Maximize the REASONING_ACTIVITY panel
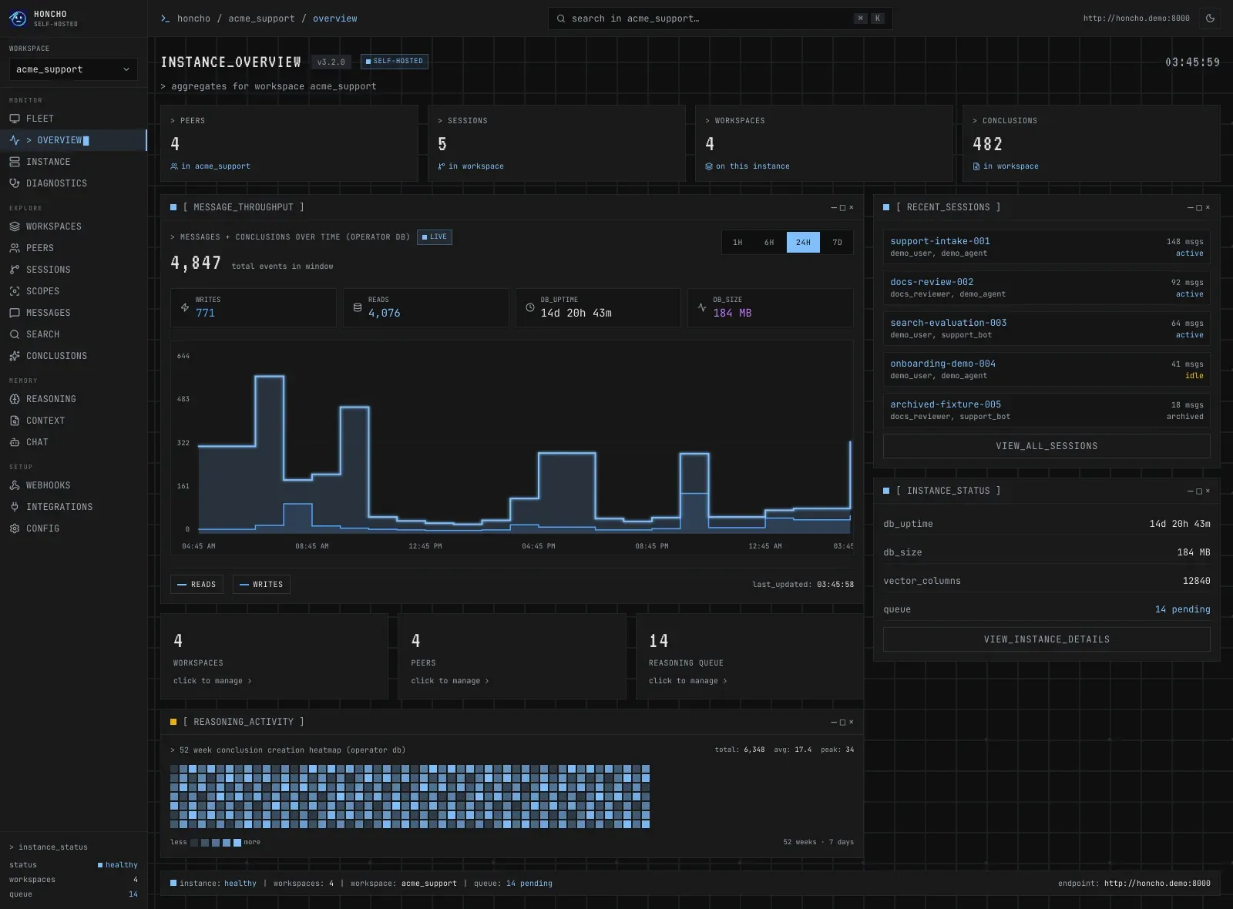The height and width of the screenshot is (909, 1233). coord(842,722)
